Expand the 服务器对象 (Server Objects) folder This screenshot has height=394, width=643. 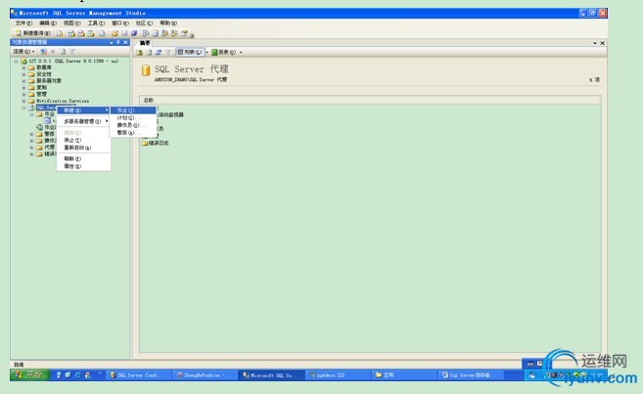pyautogui.click(x=23, y=81)
